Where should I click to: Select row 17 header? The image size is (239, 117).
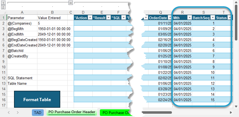click(4, 105)
